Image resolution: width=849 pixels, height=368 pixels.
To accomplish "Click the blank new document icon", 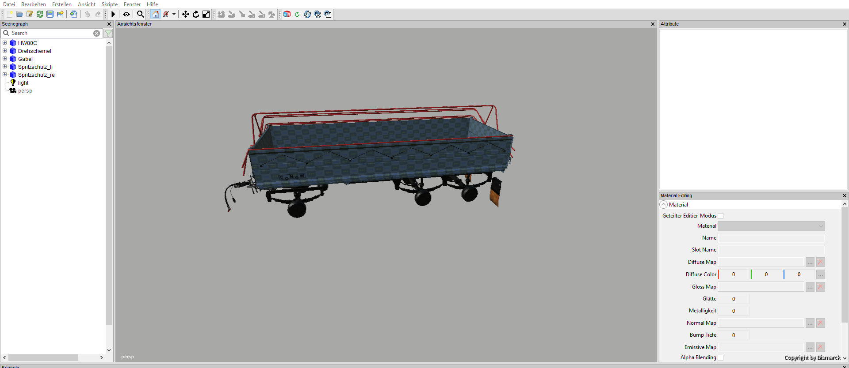I will click(x=9, y=14).
